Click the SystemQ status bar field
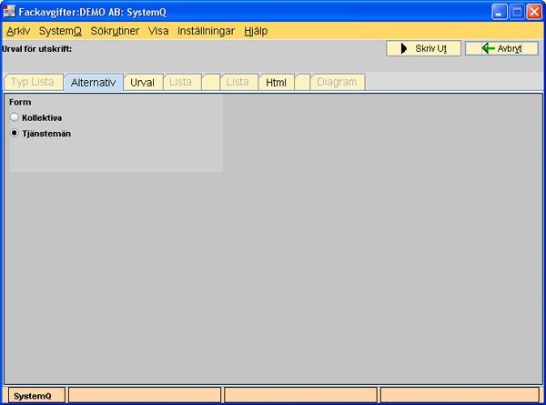Image resolution: width=546 pixels, height=405 pixels. click(33, 395)
